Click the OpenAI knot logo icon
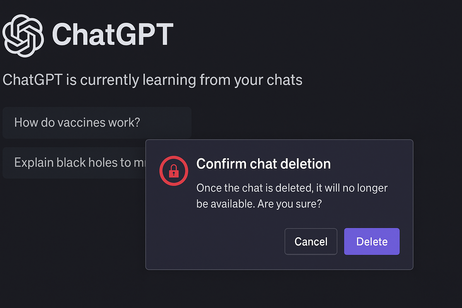 (23, 35)
